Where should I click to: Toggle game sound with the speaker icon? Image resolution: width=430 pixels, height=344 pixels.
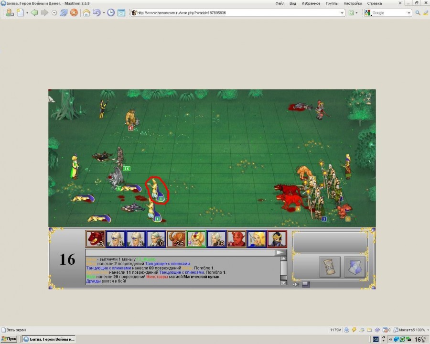tap(296, 284)
